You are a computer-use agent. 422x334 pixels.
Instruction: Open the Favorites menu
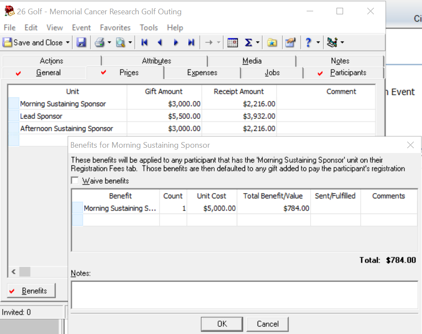coord(115,27)
